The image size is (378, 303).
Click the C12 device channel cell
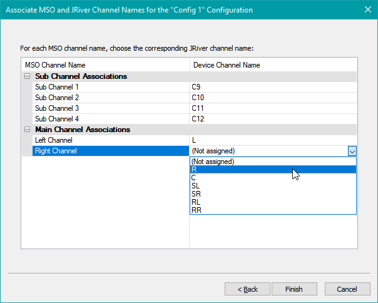273,119
